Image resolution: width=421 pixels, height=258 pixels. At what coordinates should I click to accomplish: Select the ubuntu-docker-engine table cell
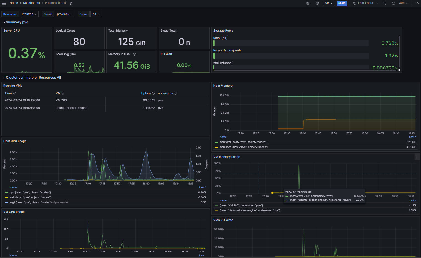coord(80,108)
